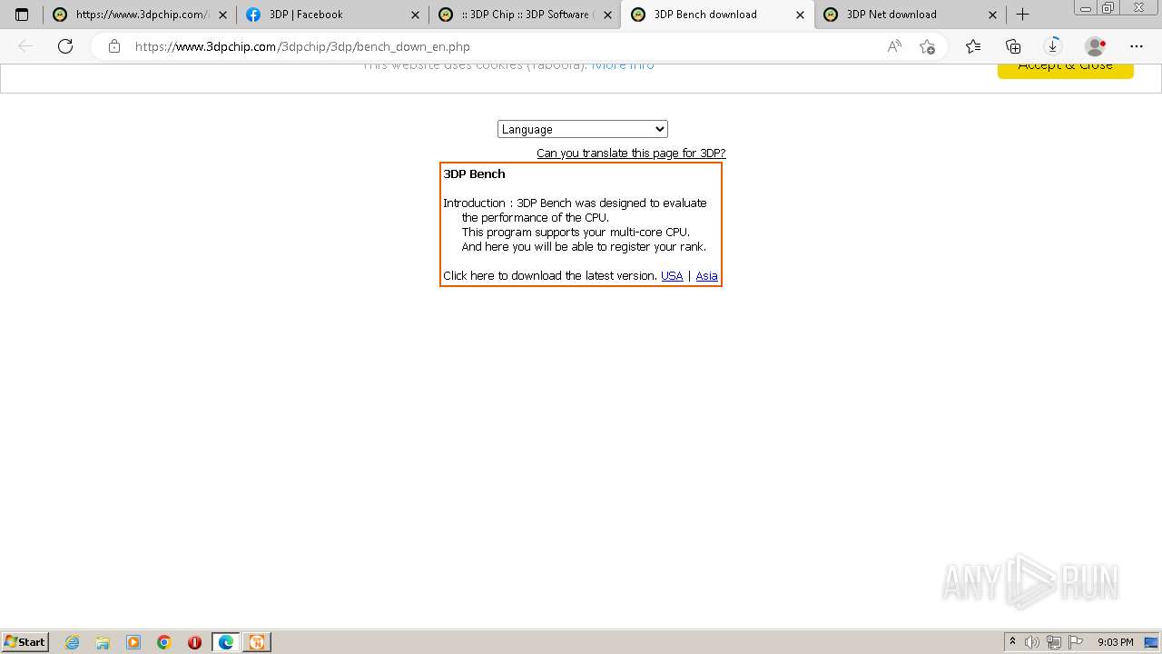Click the address bar URL
This screenshot has width=1162, height=654.
click(302, 46)
